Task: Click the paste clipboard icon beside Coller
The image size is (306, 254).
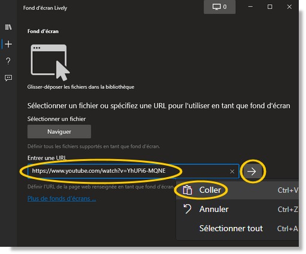Action: pos(187,190)
